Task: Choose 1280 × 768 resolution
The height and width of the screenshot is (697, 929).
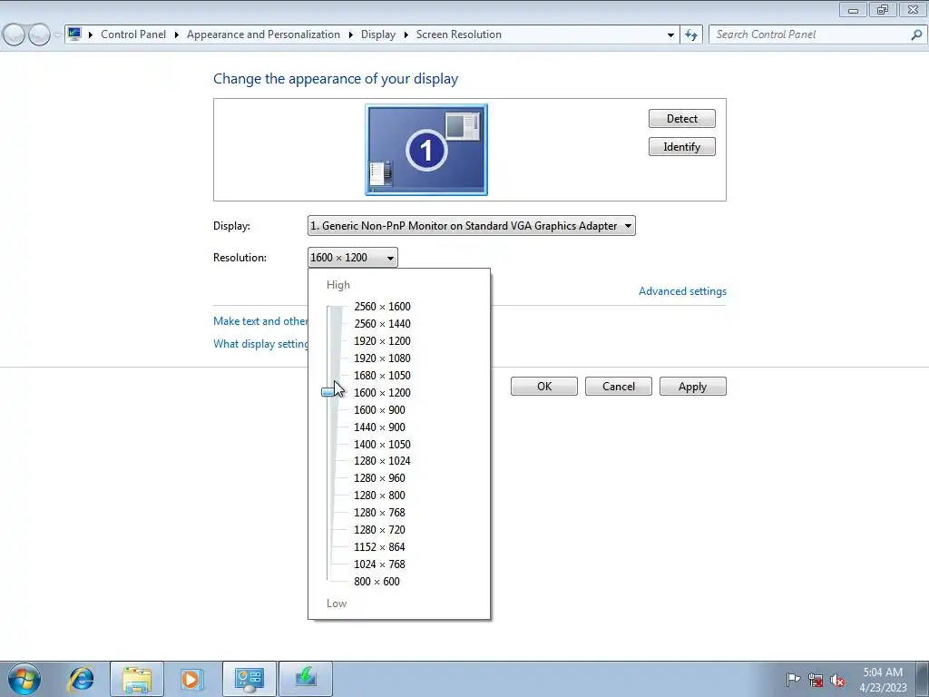Action: (379, 512)
